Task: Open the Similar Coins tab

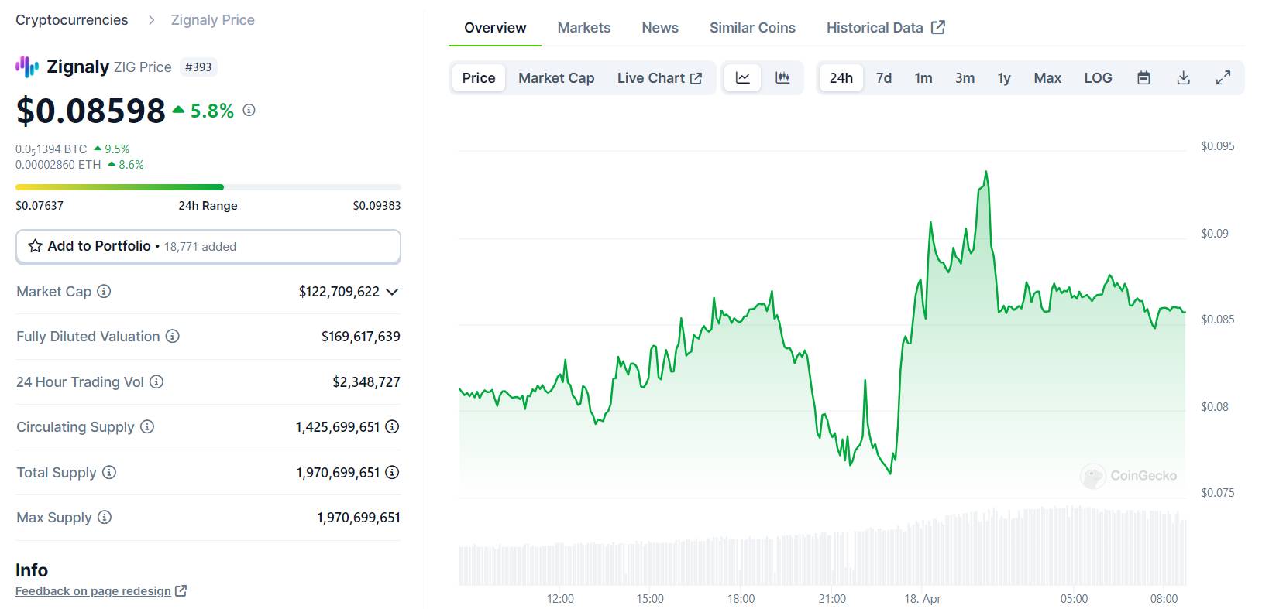Action: pyautogui.click(x=752, y=28)
